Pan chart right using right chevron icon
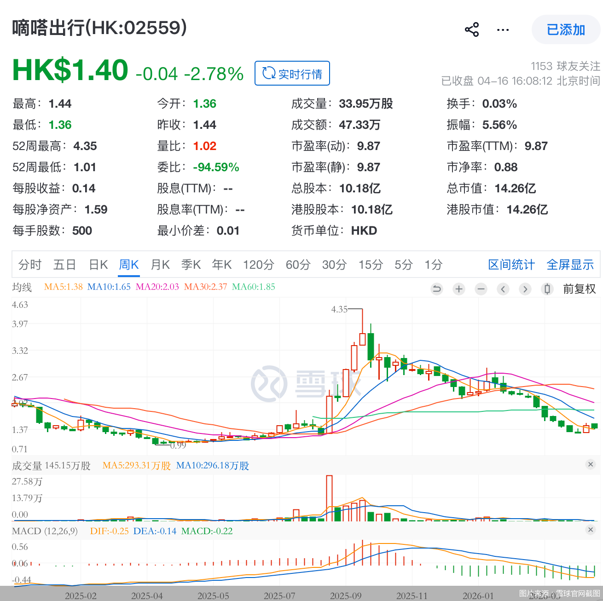 [x=525, y=289]
